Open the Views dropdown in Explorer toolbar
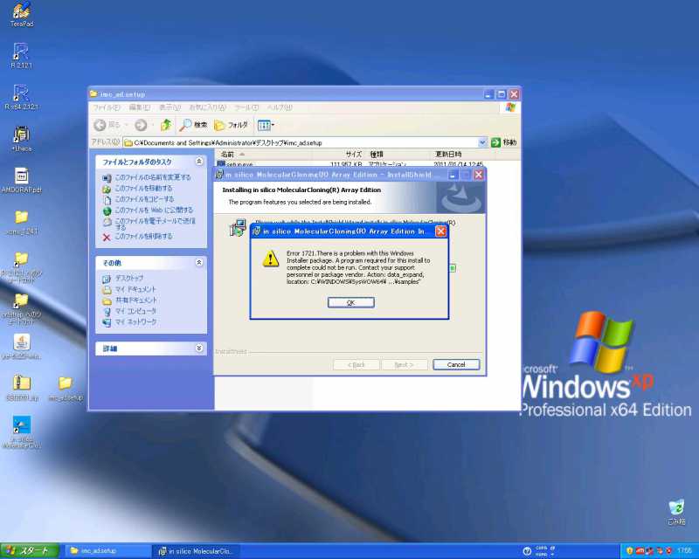This screenshot has height=559, width=699. click(266, 125)
